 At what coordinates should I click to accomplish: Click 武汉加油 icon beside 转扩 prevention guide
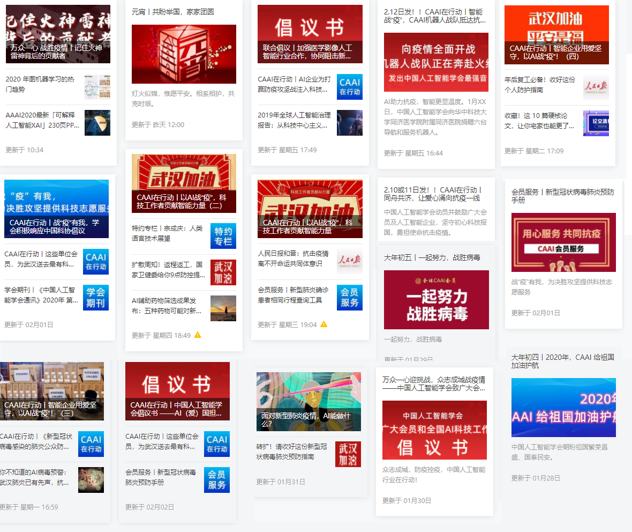pyautogui.click(x=348, y=454)
